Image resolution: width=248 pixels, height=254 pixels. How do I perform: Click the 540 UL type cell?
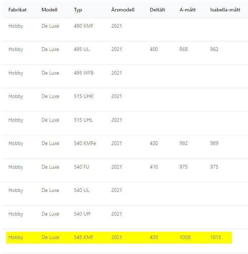(82, 190)
